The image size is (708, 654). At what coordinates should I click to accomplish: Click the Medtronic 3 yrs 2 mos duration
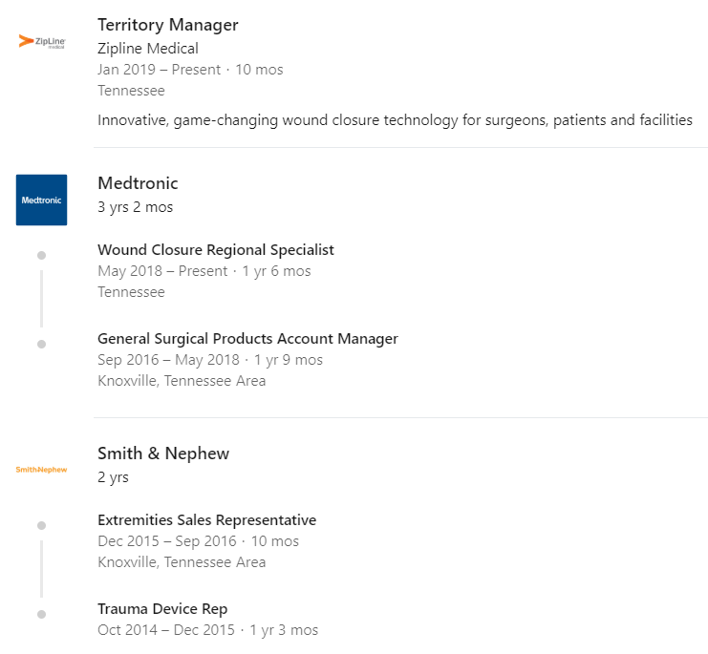pyautogui.click(x=136, y=207)
